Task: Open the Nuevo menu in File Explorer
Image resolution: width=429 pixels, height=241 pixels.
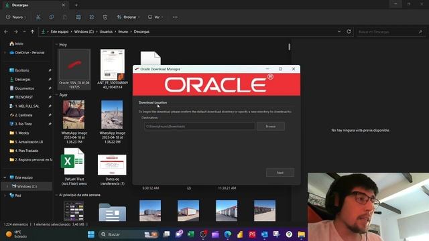Action: (x=16, y=17)
